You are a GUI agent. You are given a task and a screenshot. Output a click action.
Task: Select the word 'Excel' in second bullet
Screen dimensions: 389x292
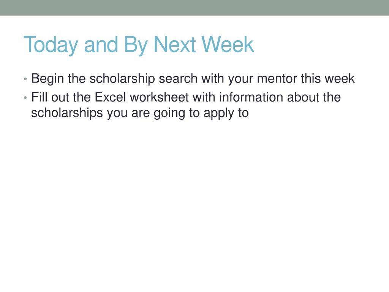click(111, 97)
